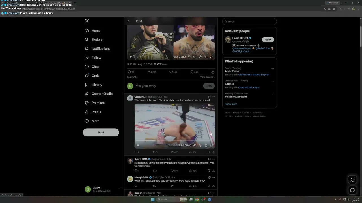
Task: Like GripKing's reply with 426 likes
Action: point(172,152)
